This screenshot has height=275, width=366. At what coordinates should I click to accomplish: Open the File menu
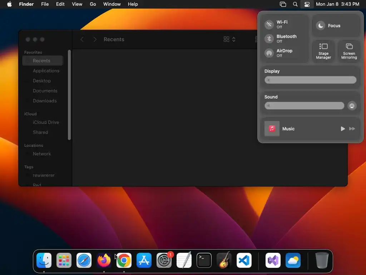click(45, 4)
